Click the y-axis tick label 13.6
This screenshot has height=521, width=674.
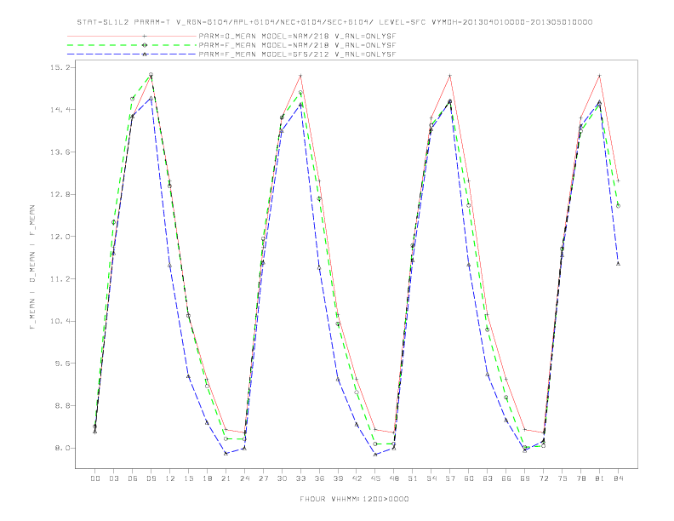click(59, 152)
